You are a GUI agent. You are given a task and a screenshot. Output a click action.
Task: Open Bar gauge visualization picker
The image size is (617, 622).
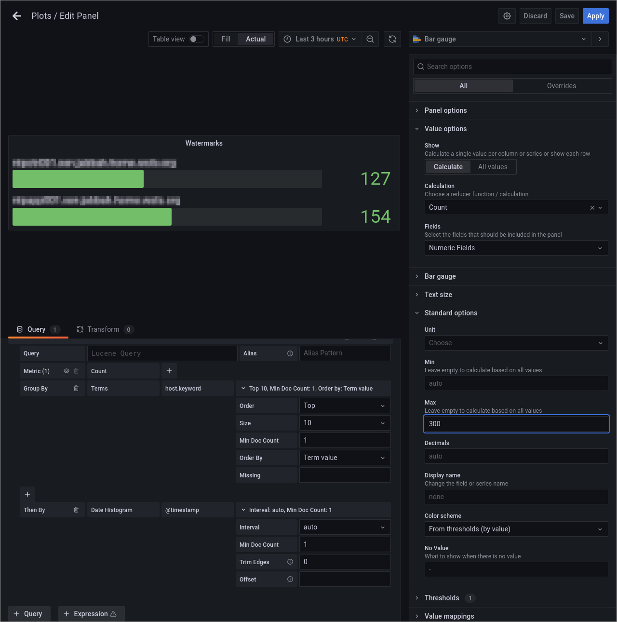[x=500, y=39]
